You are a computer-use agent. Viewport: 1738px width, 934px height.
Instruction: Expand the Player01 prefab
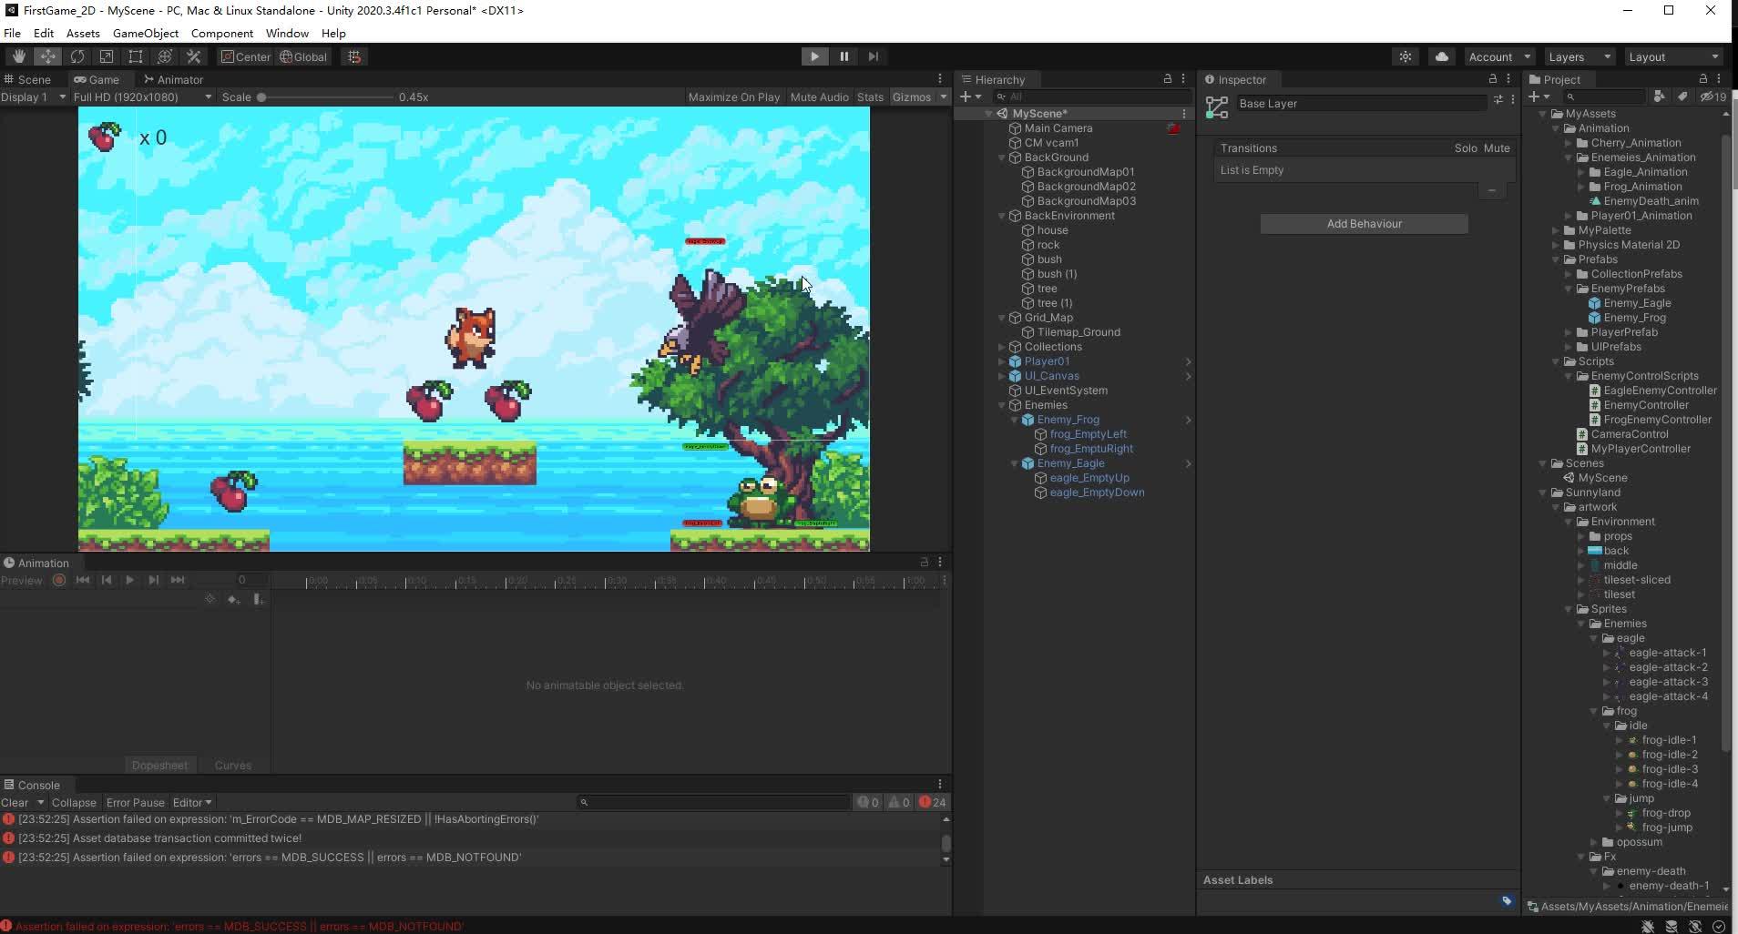1002,361
